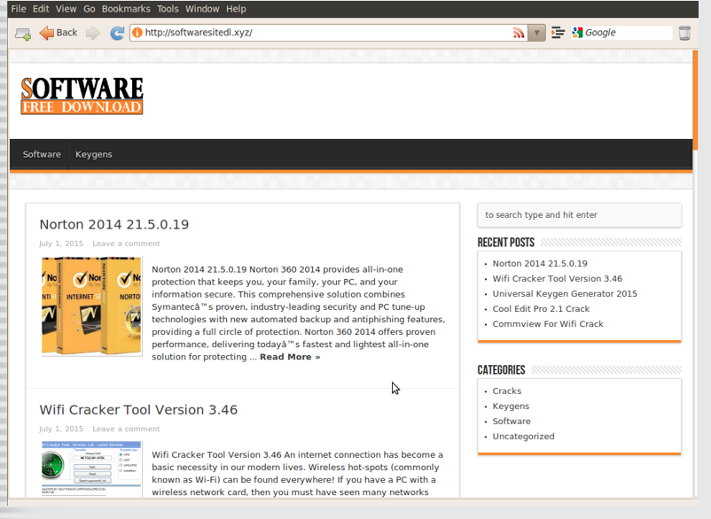The image size is (711, 519).
Task: Click the trash can icon
Action: tap(684, 33)
